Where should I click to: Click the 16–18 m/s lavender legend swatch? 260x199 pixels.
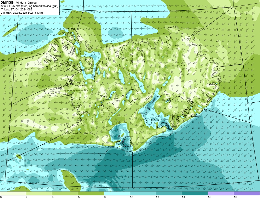pos(221,193)
